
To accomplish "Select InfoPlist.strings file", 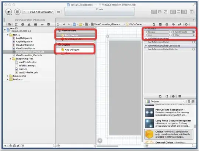I will [x=27, y=66].
